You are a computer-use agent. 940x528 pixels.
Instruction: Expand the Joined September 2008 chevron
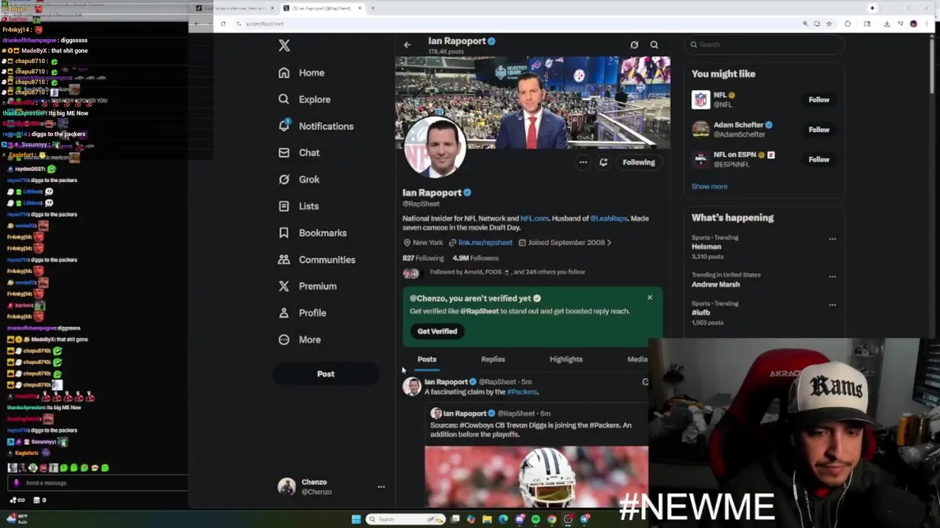[x=609, y=243]
